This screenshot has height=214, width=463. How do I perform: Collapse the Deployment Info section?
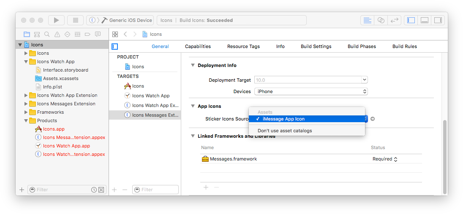point(193,65)
